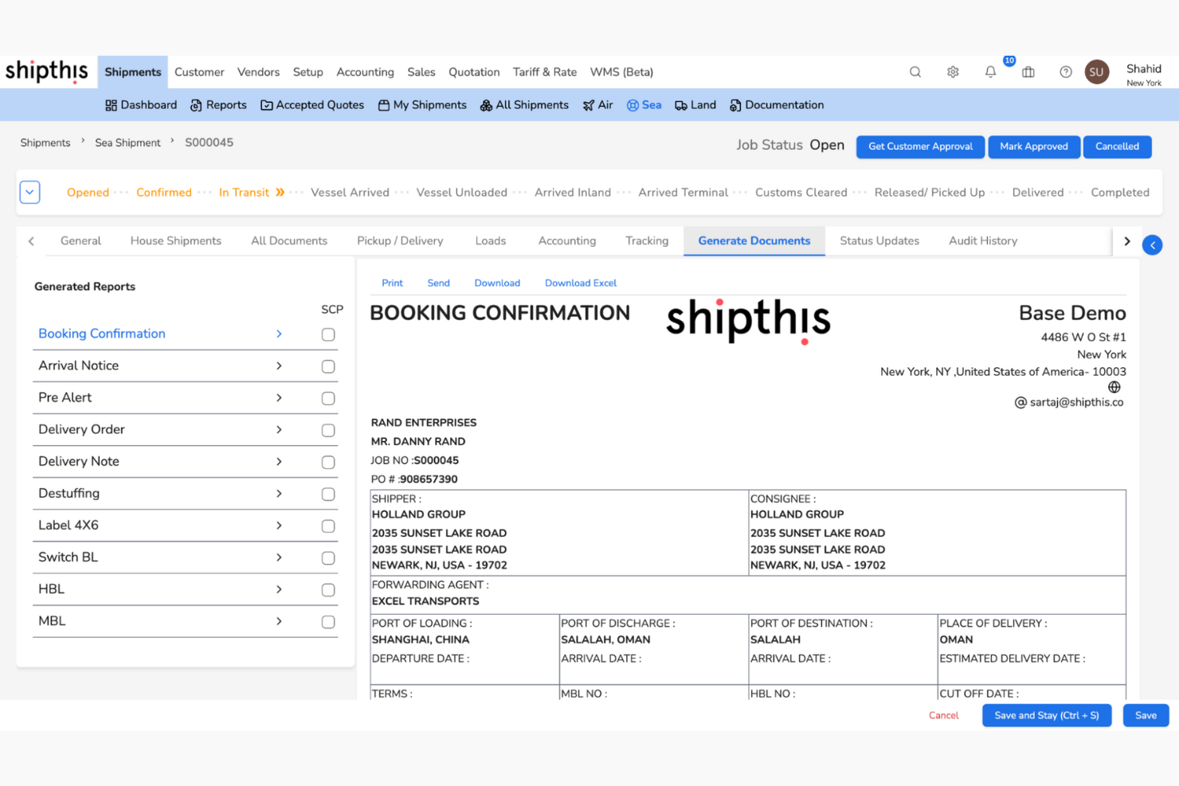Open Land shipments in sub-navigation
The width and height of the screenshot is (1179, 786).
(695, 105)
